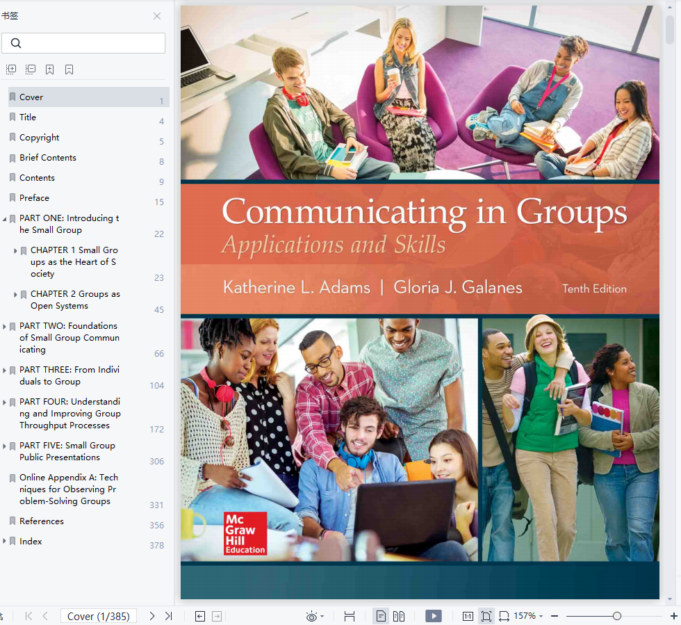Image resolution: width=681 pixels, height=625 pixels.
Task: Jump to the Preface bookmark
Action: tap(34, 197)
